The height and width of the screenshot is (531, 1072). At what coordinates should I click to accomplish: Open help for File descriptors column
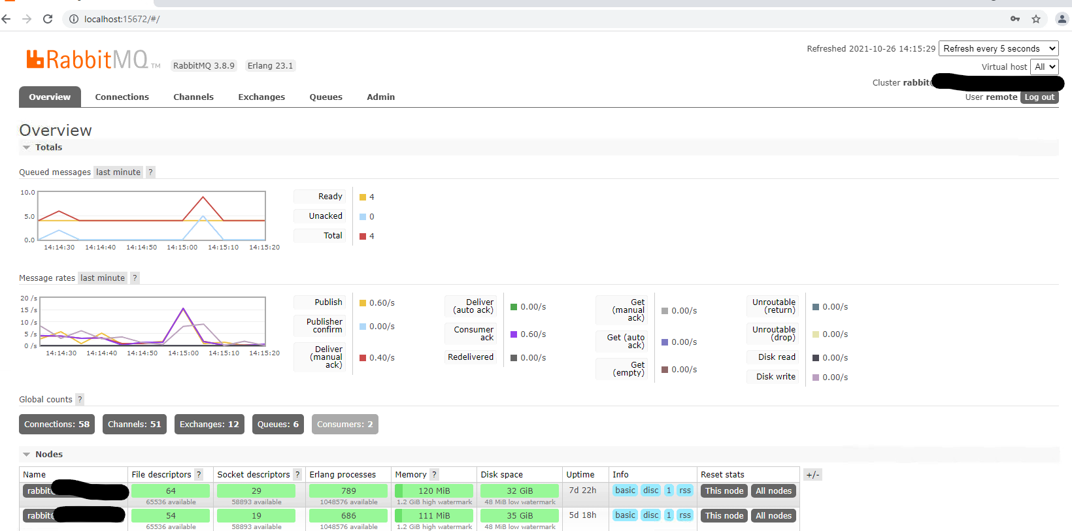(199, 475)
